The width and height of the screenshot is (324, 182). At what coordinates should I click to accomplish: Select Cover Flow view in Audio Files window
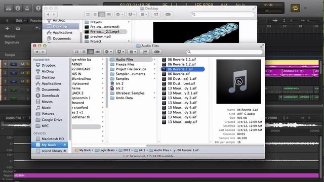click(x=98, y=52)
